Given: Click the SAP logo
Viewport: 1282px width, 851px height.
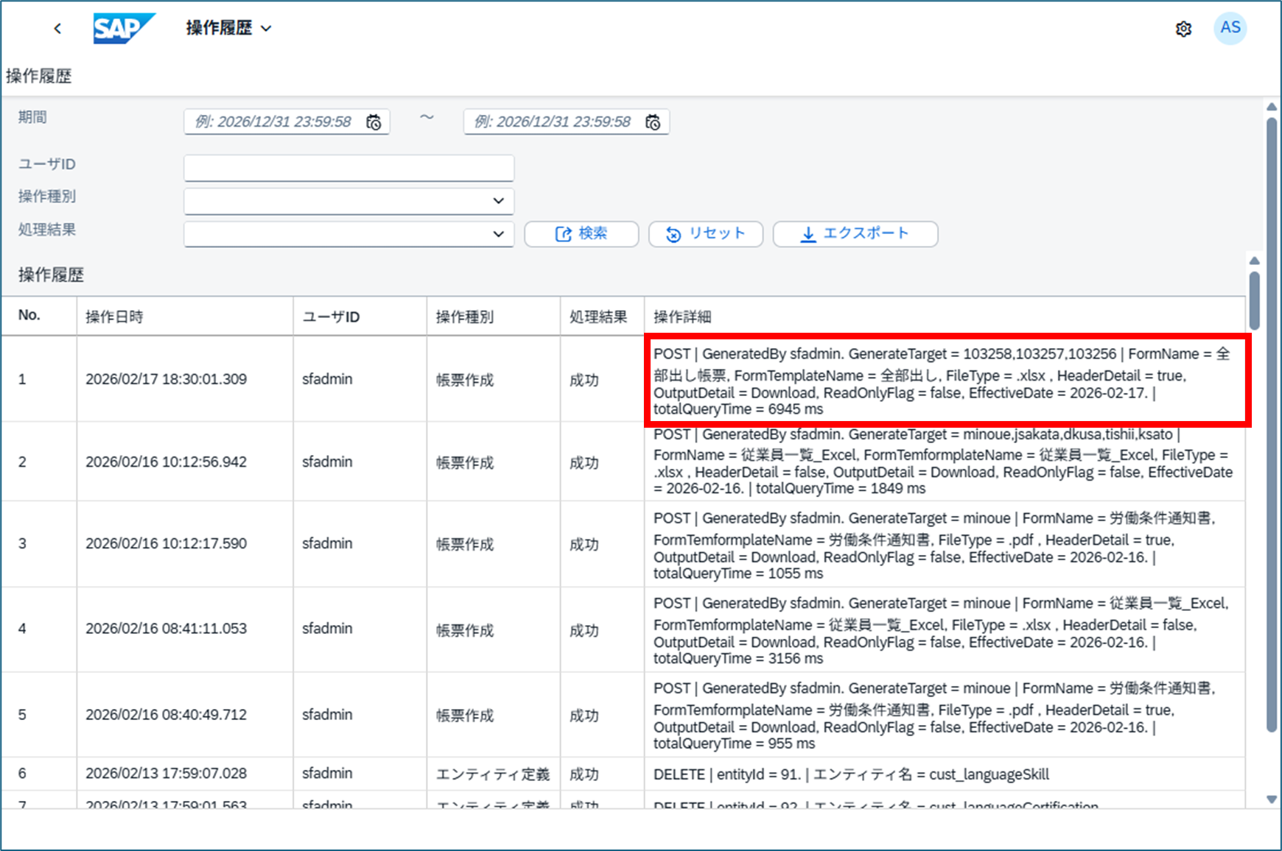Looking at the screenshot, I should (123, 29).
